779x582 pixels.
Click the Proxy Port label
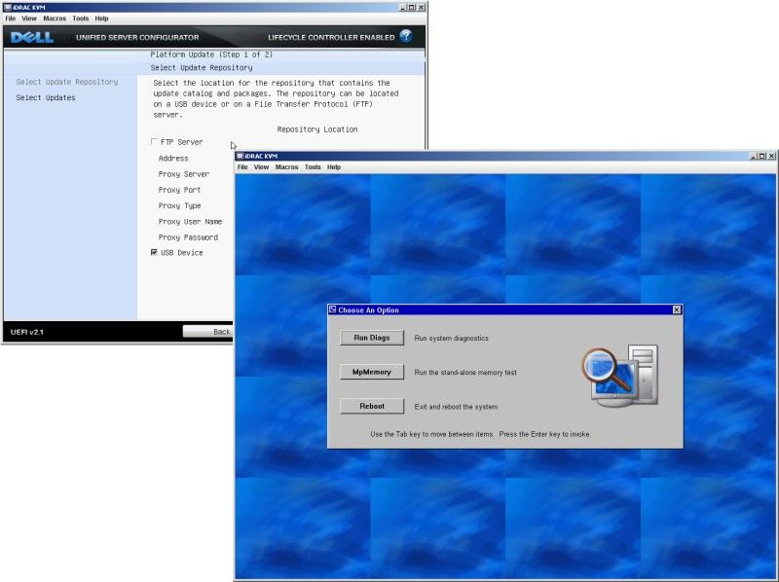click(x=179, y=190)
